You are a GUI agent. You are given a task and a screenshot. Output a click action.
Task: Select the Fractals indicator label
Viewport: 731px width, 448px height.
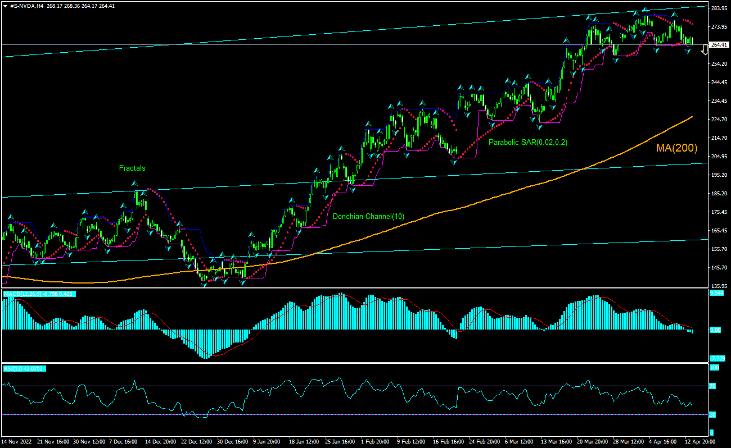(x=132, y=168)
